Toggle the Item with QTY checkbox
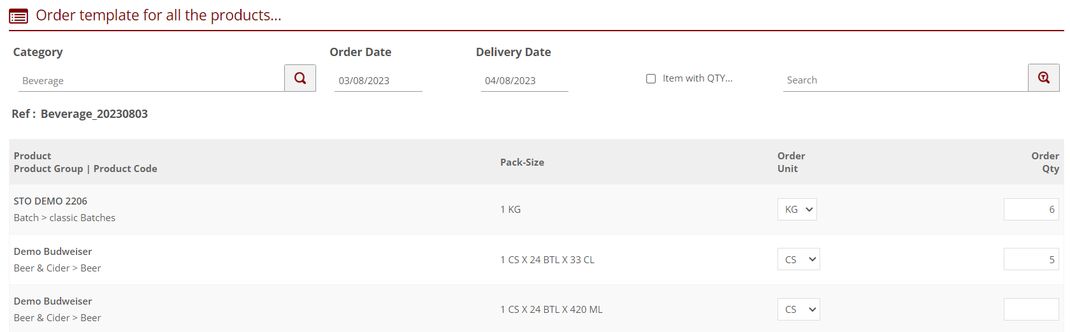Image resolution: width=1070 pixels, height=332 pixels. tap(651, 78)
